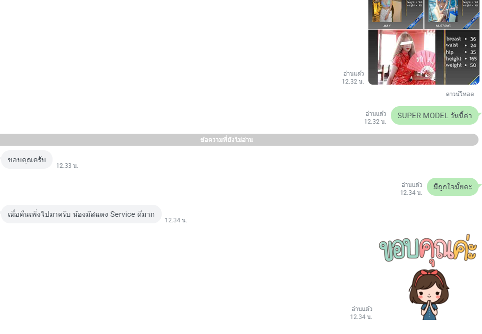This screenshot has height=334, width=482.
Task: Select the มีถูกใจมั้ยคะ sent message bubble
Action: point(452,187)
